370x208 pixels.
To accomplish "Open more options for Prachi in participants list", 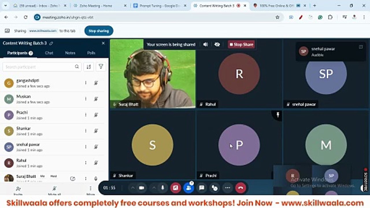I will coord(86,115).
